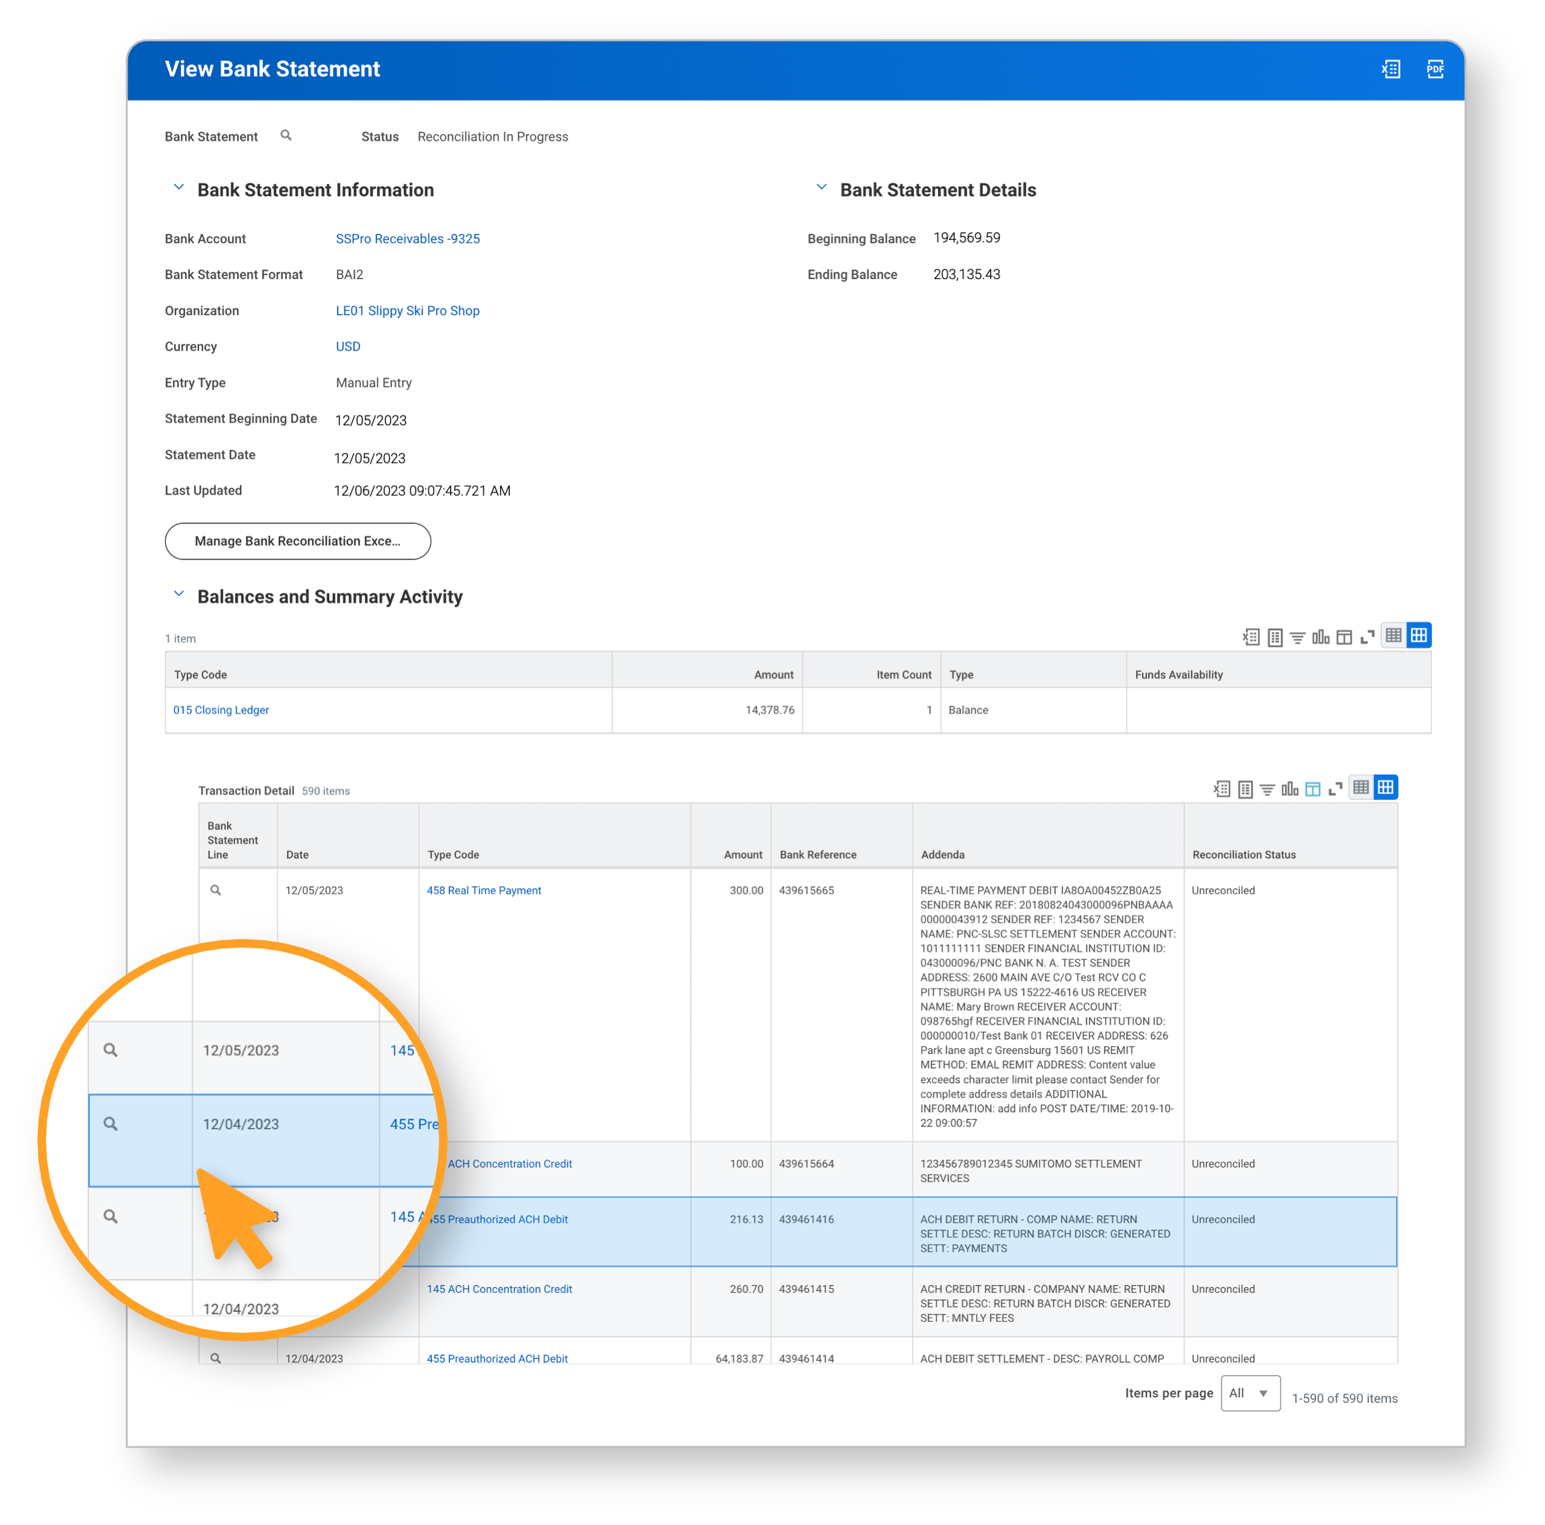The height and width of the screenshot is (1525, 1545).
Task: Open column settings for Transaction Detail table
Action: click(x=1312, y=789)
